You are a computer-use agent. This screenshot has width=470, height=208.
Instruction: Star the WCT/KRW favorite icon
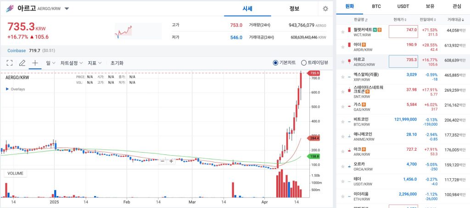[342, 32]
